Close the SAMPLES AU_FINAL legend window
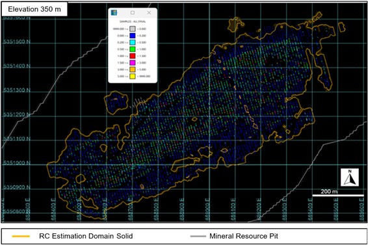Screen dimensions: 368x245 point(149,13)
